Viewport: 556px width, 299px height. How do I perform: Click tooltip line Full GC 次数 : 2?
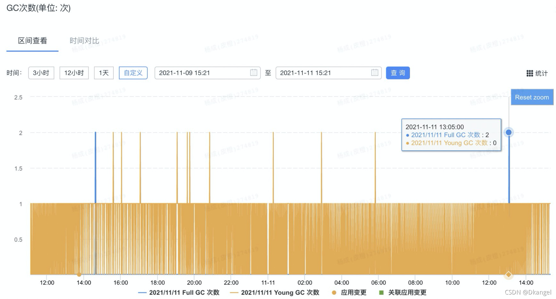(447, 135)
